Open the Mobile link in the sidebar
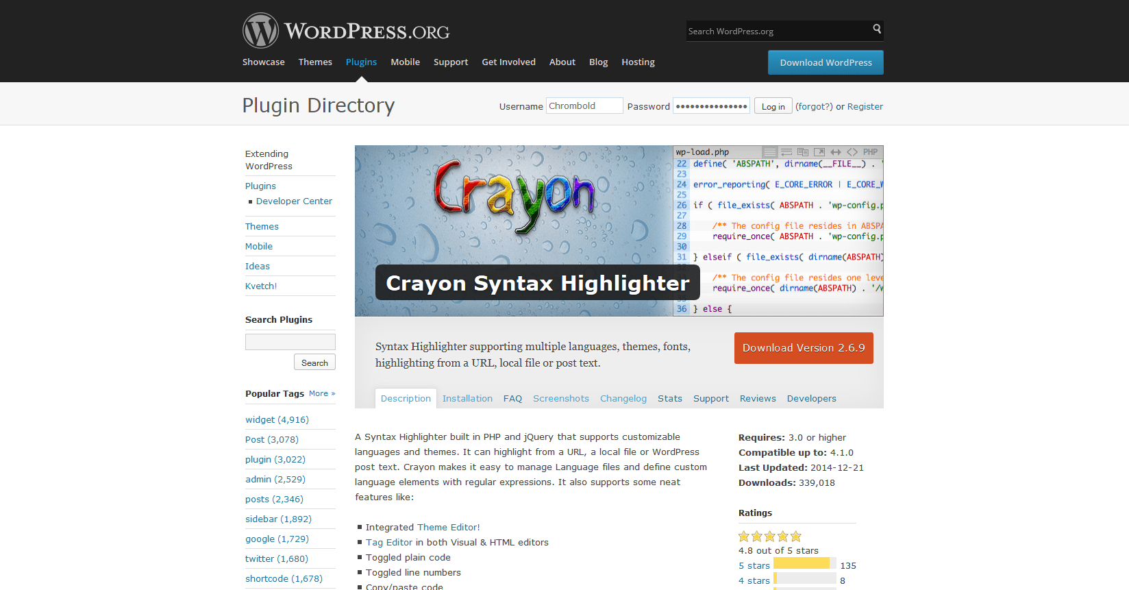 pyautogui.click(x=259, y=247)
